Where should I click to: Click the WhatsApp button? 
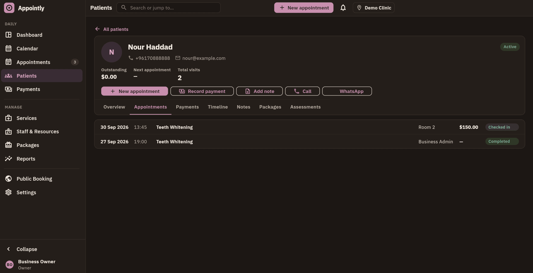click(347, 91)
